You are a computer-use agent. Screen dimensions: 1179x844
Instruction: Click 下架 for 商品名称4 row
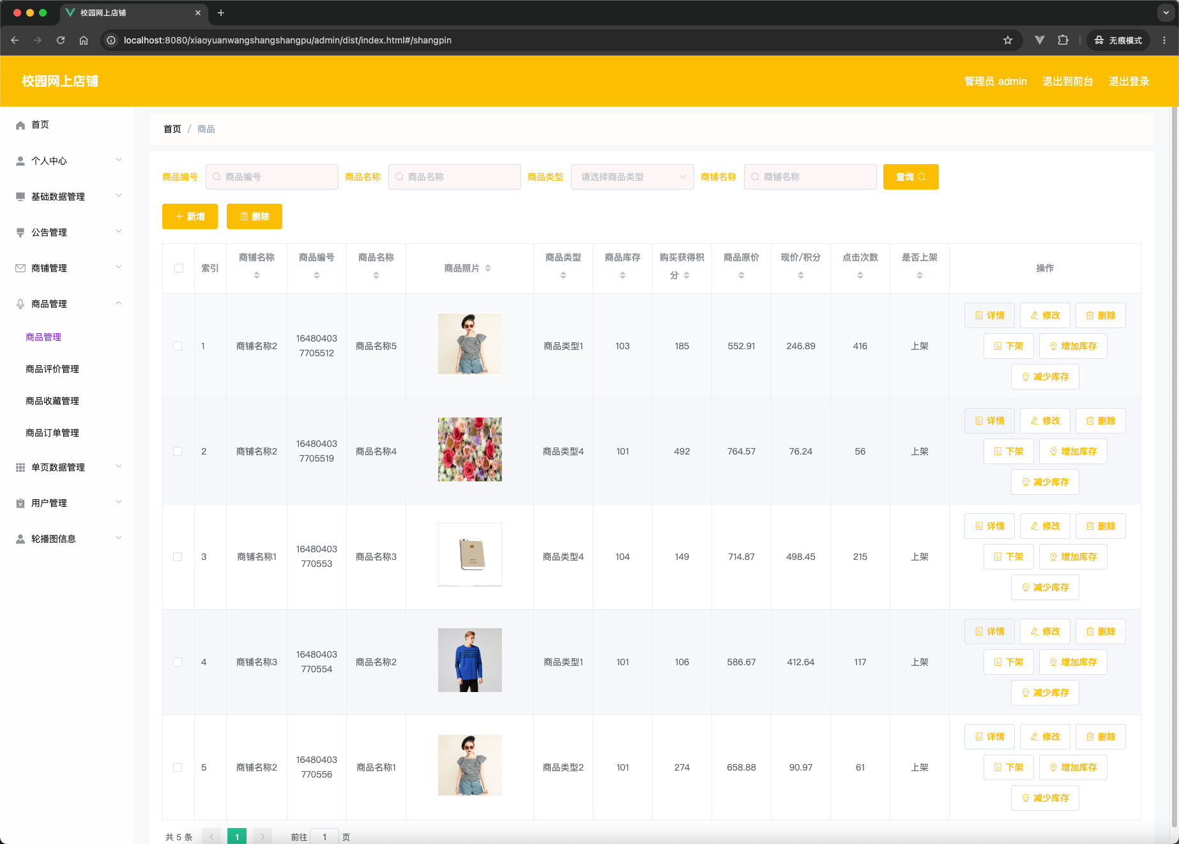point(1008,451)
